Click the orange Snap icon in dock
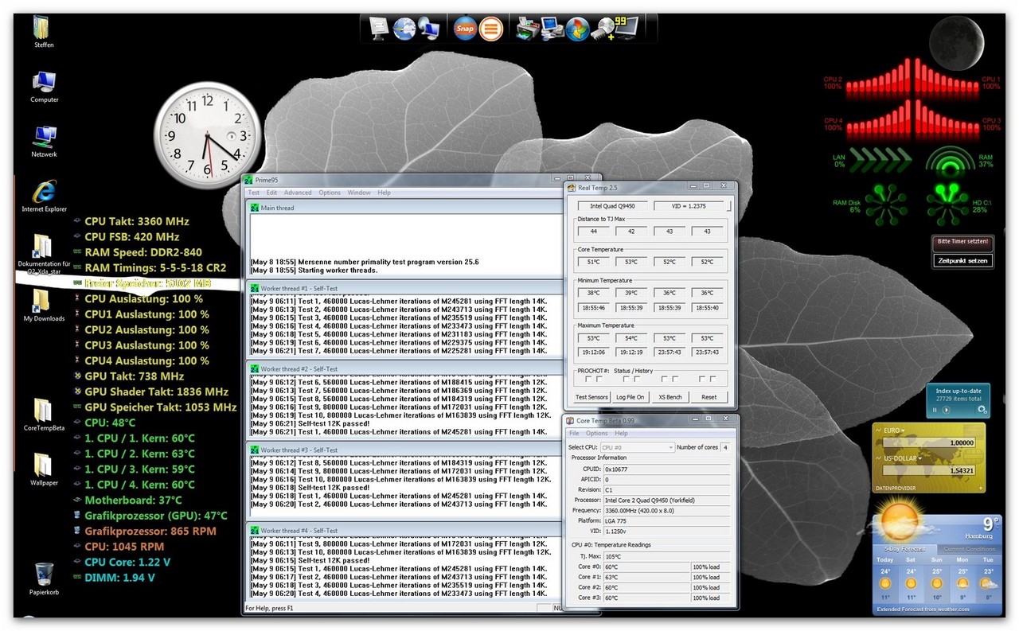Image resolution: width=1019 pixels, height=631 pixels. point(466,28)
